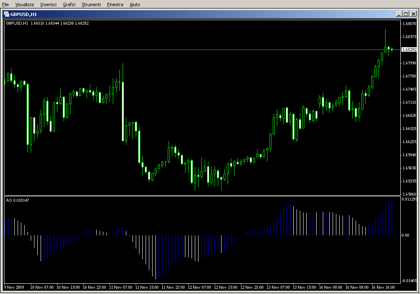Screen dimensions: 420x294
Task: Click the 1.65940 price scale label
Action: 409,155
